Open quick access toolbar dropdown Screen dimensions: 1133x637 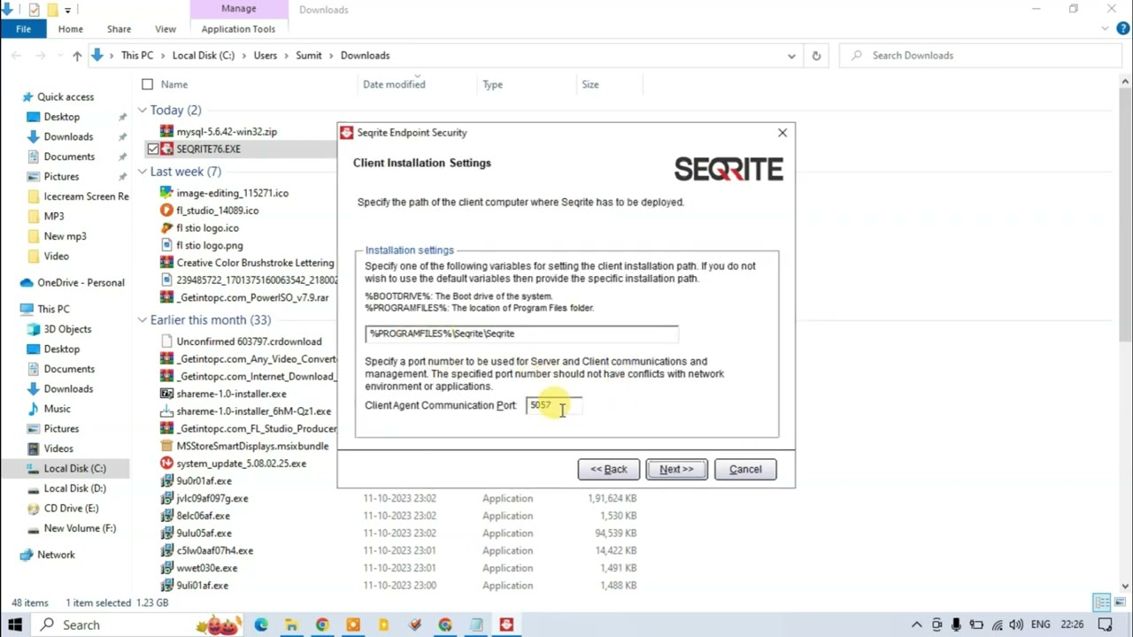tap(67, 10)
